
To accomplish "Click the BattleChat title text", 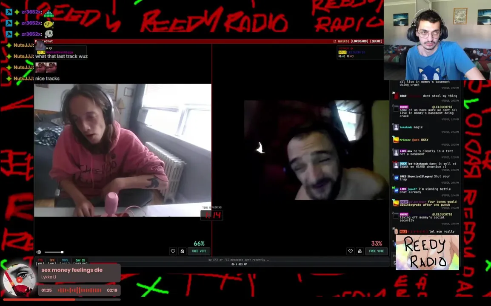I will 44,41.
